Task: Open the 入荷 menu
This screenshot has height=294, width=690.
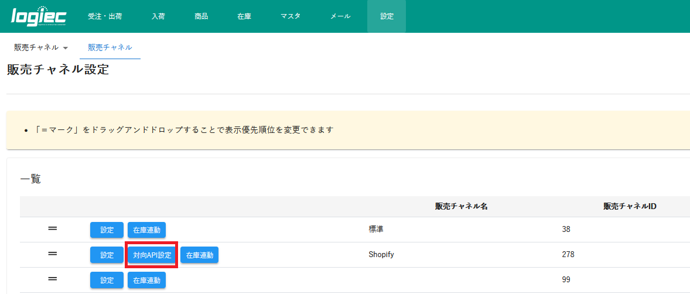Action: (158, 16)
